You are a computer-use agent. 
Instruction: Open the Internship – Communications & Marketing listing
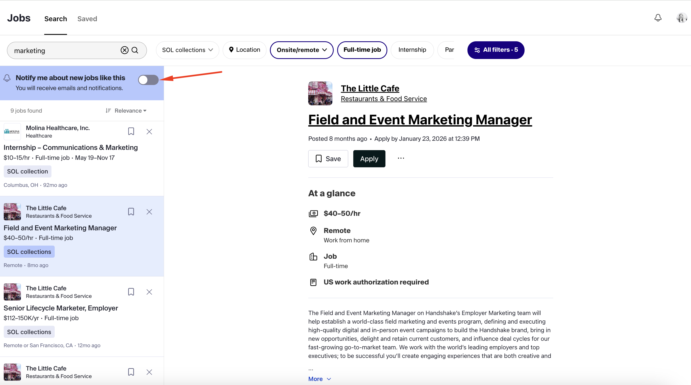tap(70, 147)
